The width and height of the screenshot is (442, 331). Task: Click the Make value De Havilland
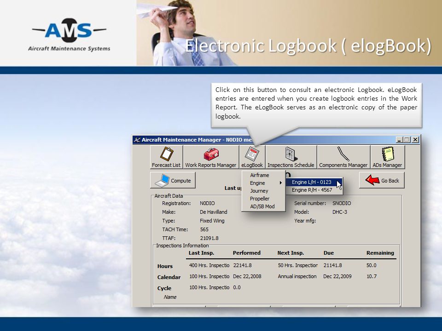click(x=213, y=212)
